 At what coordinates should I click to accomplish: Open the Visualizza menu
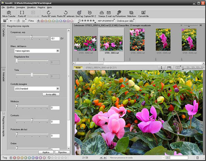pyautogui.click(x=31, y=7)
